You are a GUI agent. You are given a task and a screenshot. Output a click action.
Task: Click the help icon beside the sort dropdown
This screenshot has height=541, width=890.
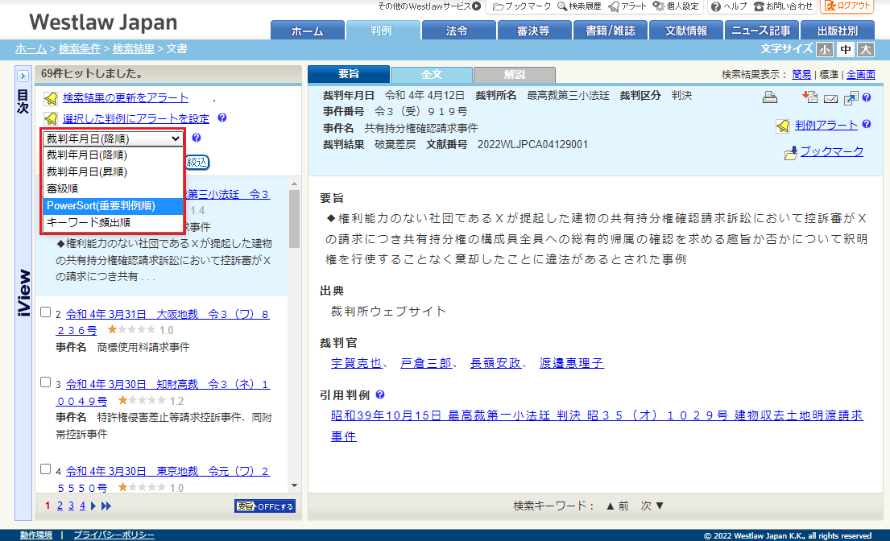pos(197,137)
